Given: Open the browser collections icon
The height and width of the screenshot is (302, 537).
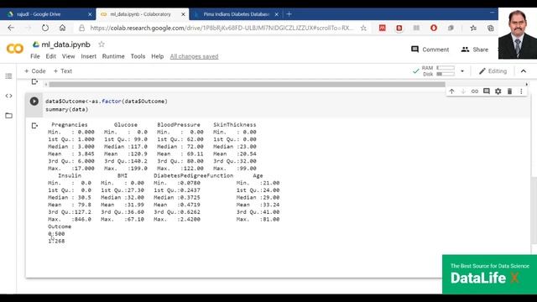Looking at the screenshot, I should pyautogui.click(x=490, y=28).
